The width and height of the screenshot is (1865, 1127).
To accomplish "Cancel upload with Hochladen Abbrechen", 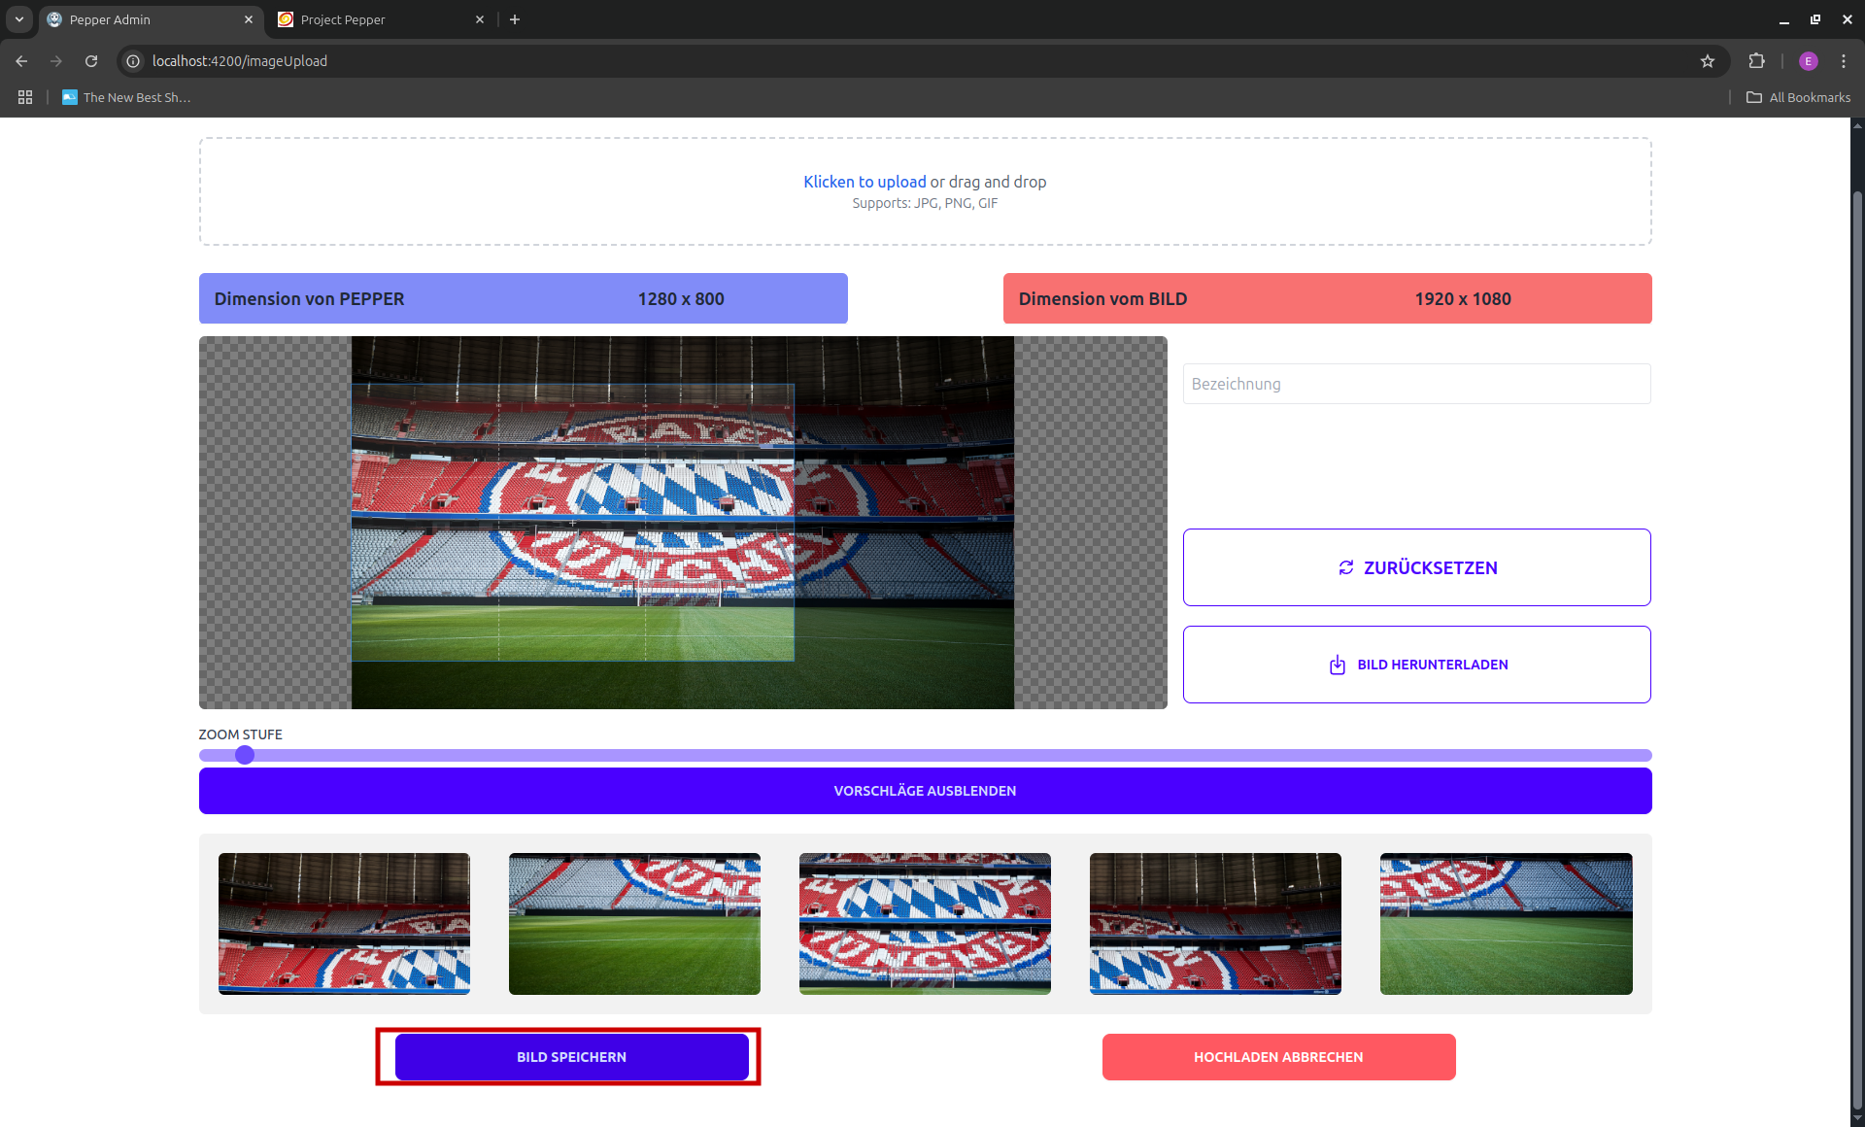I will pyautogui.click(x=1278, y=1057).
